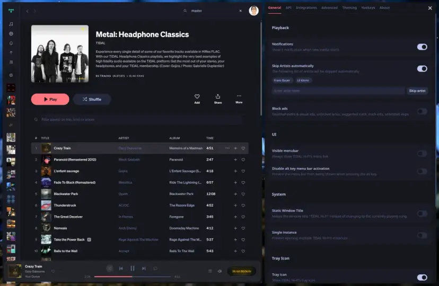This screenshot has width=439, height=286.
Task: Favorite Nemesis track with heart icon
Action: 243,228
